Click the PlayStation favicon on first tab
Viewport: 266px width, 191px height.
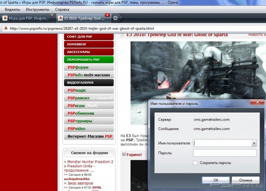coord(5,18)
